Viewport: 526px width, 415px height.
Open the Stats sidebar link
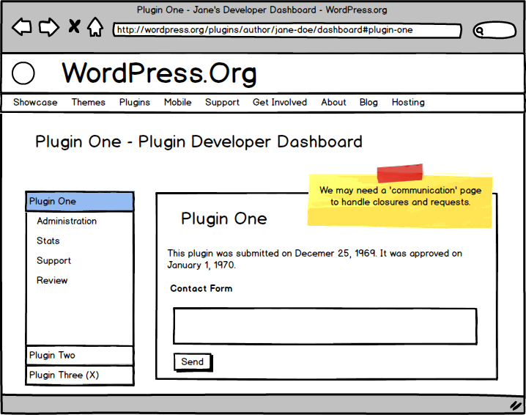[48, 241]
